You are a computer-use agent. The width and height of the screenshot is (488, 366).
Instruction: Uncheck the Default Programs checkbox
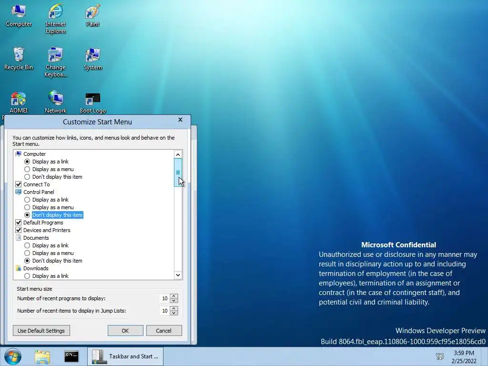point(19,223)
